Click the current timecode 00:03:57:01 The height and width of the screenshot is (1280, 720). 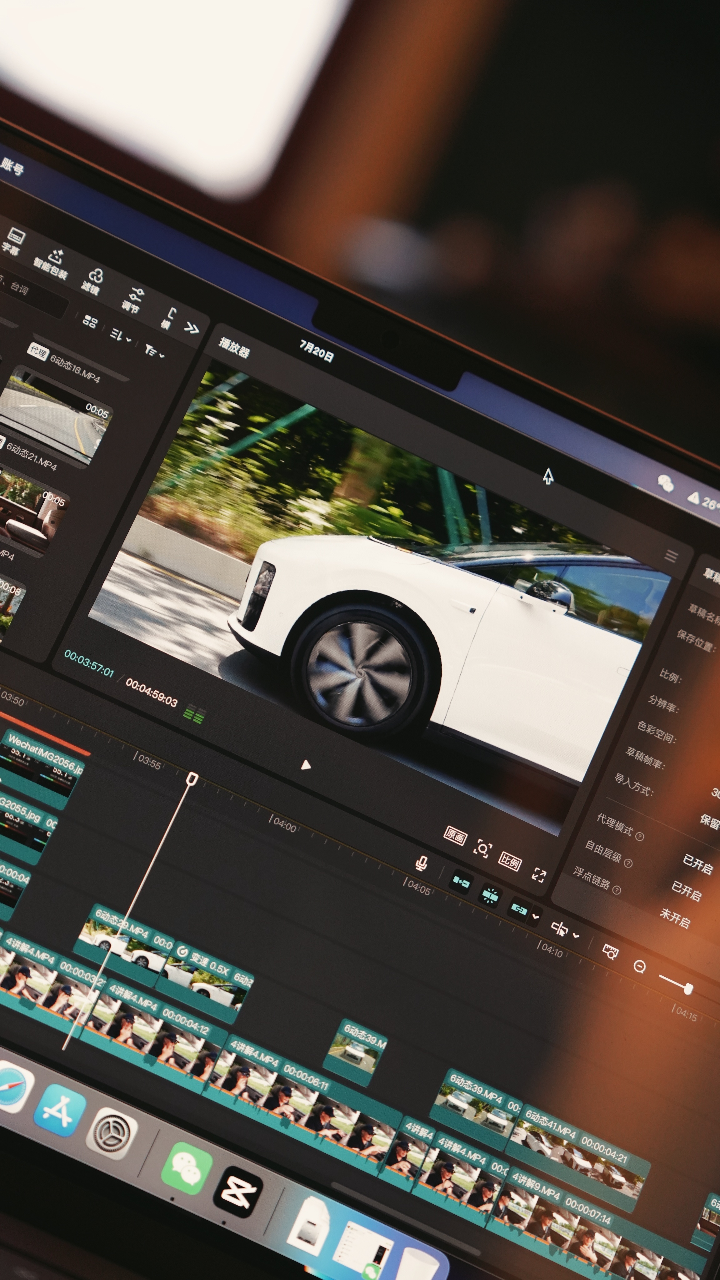pyautogui.click(x=89, y=664)
